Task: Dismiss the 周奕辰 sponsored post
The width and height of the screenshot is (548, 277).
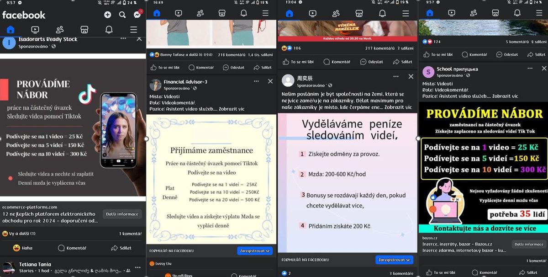Action: (x=411, y=77)
